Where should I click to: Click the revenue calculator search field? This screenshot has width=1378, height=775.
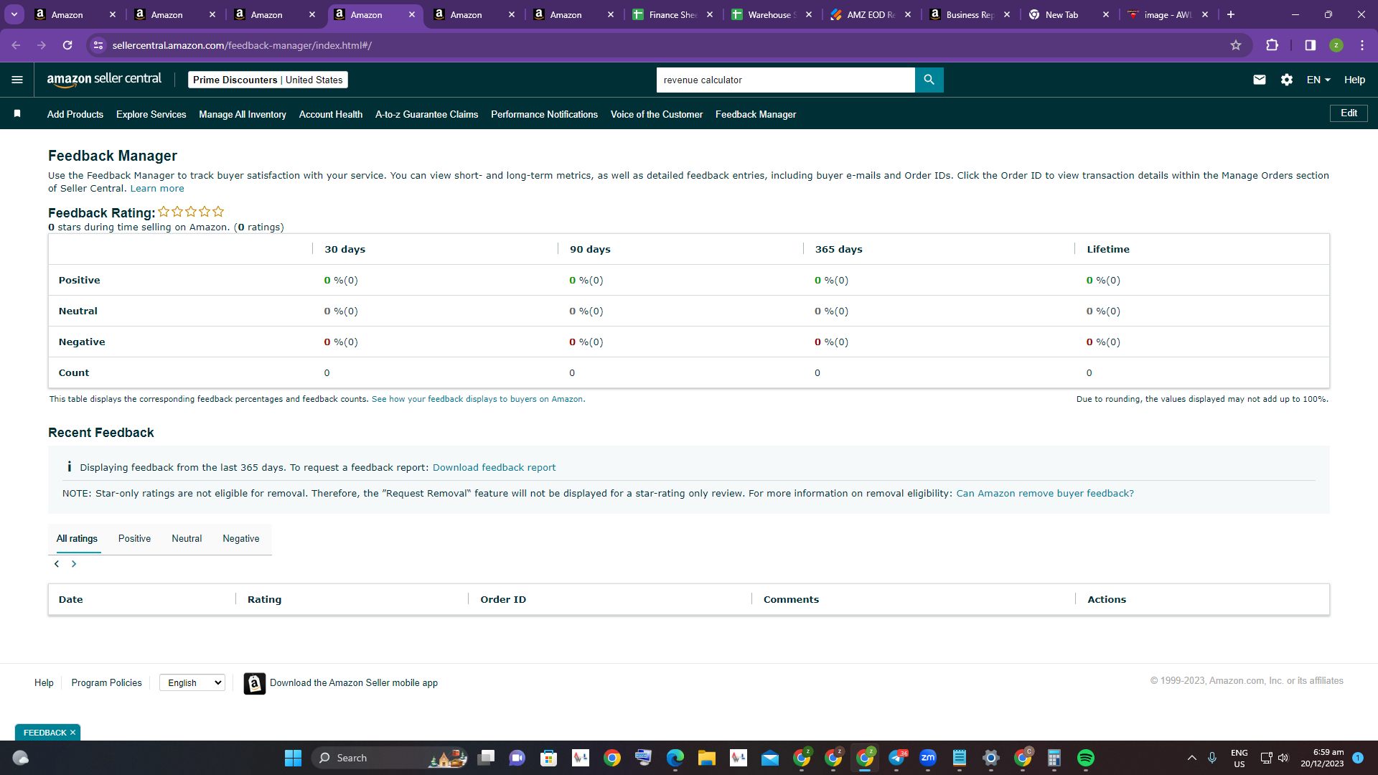point(785,80)
